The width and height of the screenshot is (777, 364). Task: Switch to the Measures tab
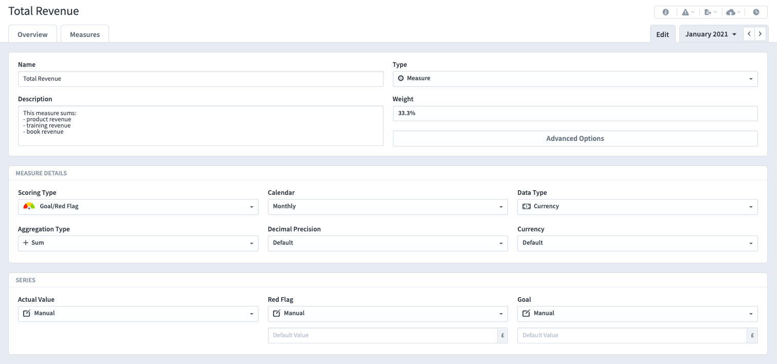point(85,34)
